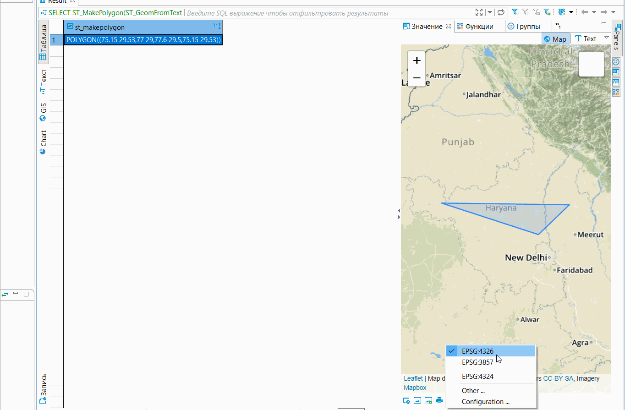
Task: Maximize the results panel with expand arrows
Action: 478,12
